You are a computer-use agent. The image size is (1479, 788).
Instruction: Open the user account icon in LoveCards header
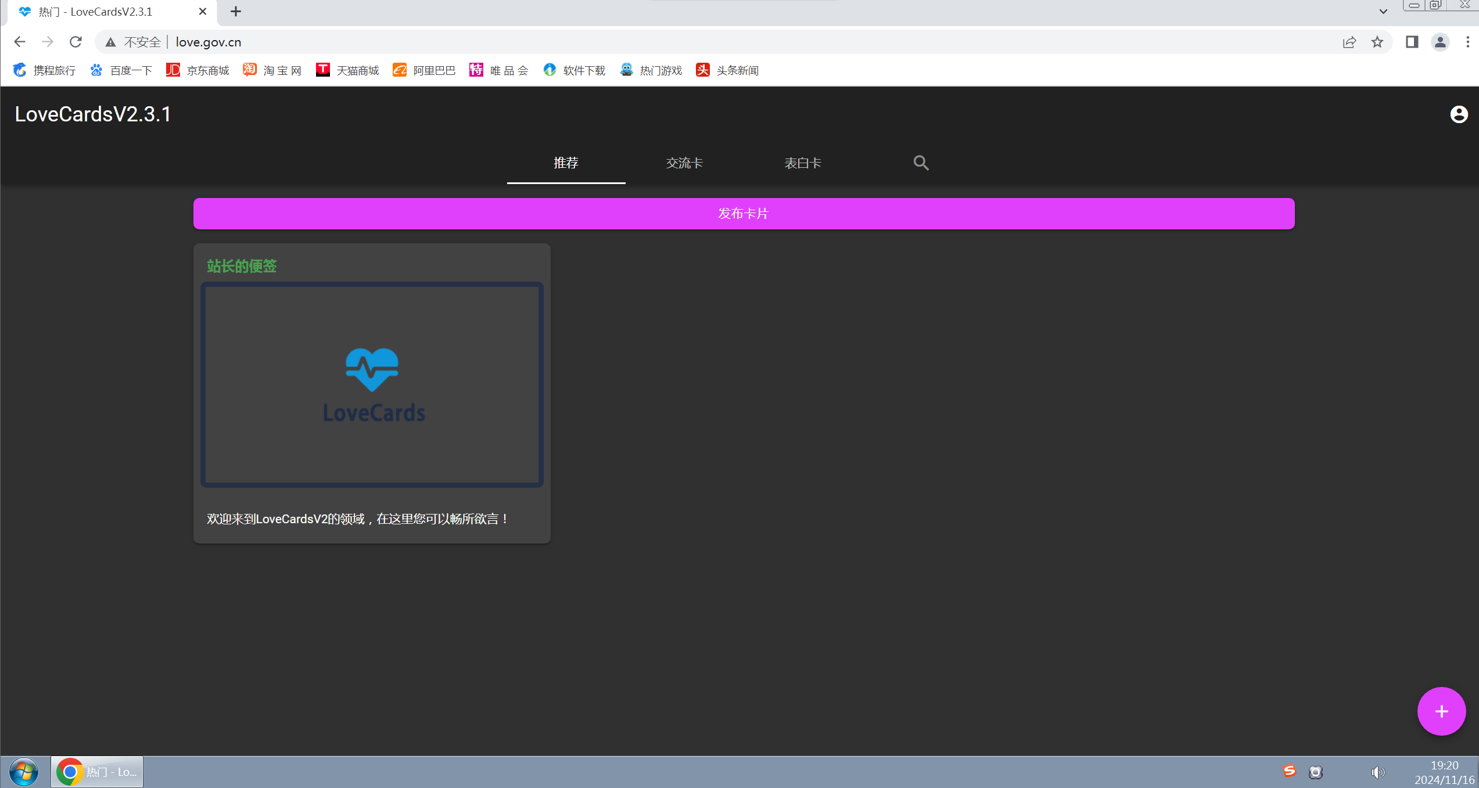pos(1458,114)
